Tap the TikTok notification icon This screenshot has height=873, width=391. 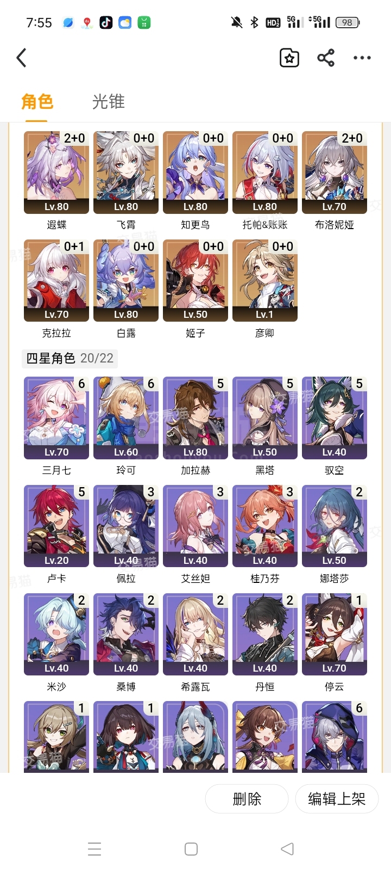click(106, 23)
